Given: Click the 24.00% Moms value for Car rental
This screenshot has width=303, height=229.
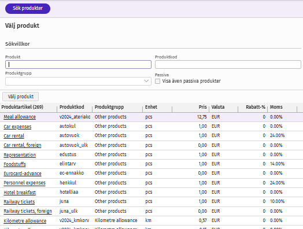Looking at the screenshot, I should [x=277, y=135].
